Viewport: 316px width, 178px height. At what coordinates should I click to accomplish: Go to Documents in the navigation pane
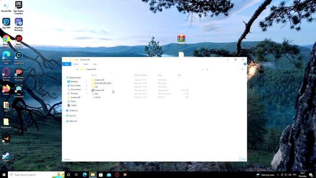(x=76, y=89)
